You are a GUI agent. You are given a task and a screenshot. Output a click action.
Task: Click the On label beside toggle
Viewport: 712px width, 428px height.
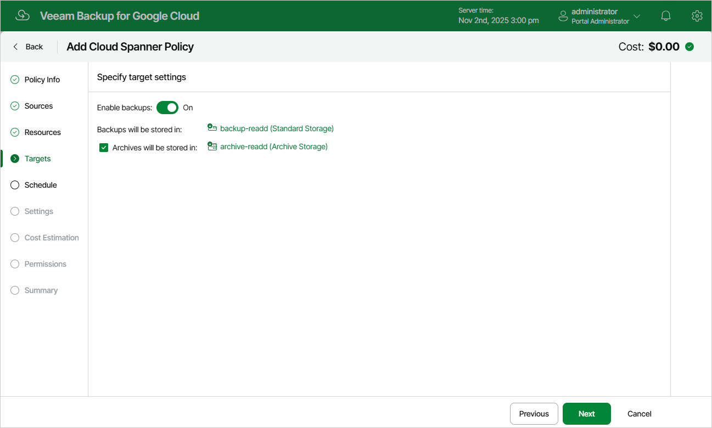click(x=188, y=108)
